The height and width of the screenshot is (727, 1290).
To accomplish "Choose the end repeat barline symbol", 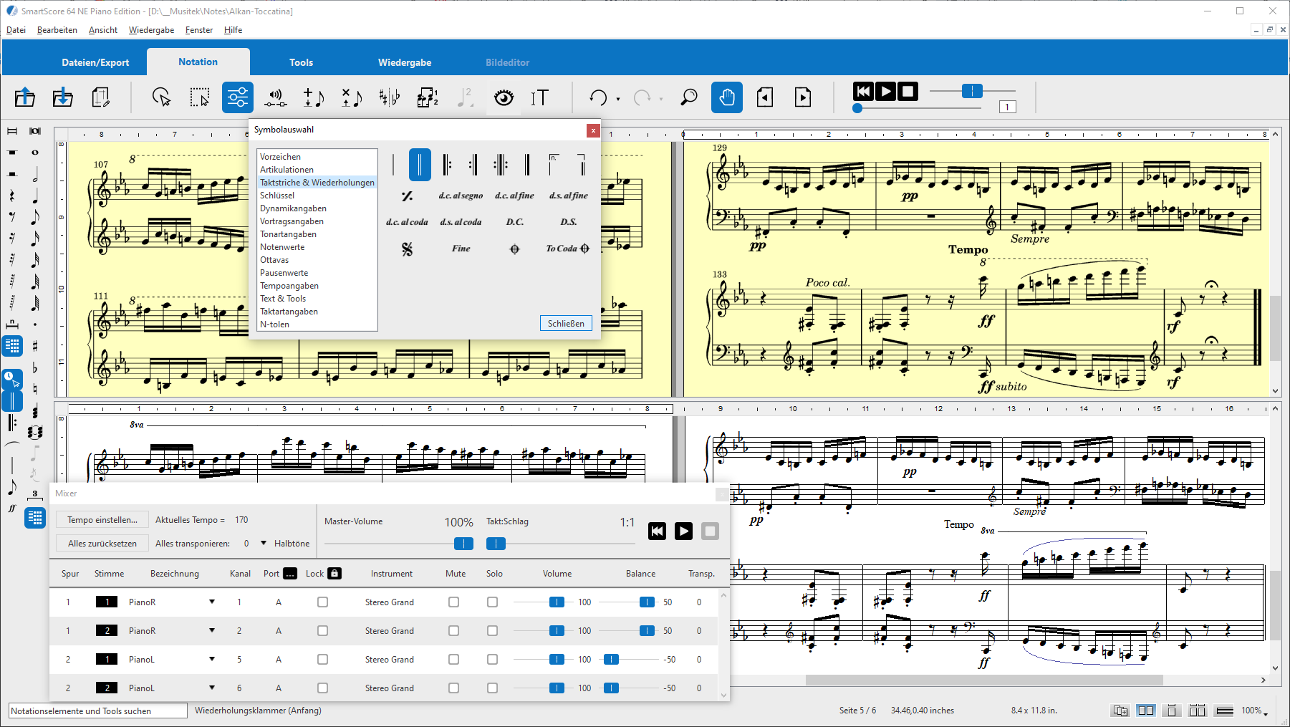I will point(473,165).
